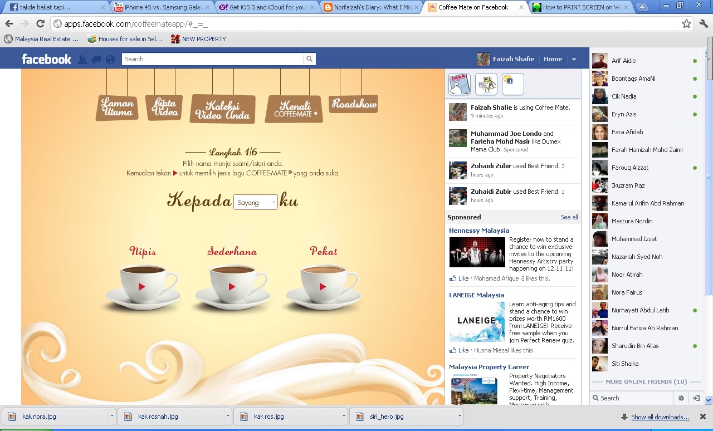Open Facebook notifications globe icon

(110, 60)
